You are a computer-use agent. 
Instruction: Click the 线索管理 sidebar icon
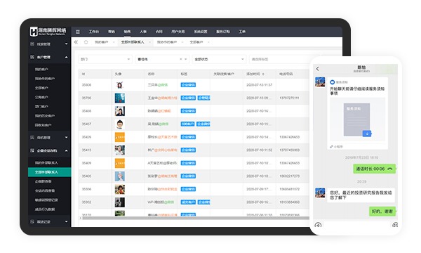[x=32, y=44]
